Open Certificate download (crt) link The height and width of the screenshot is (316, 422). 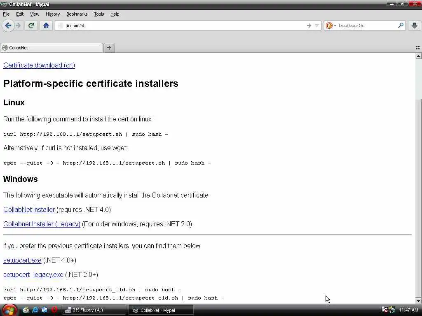39,65
